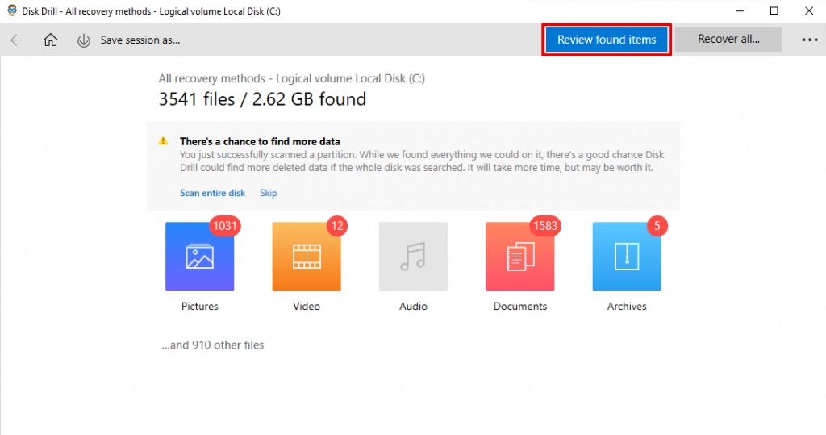The image size is (826, 435).
Task: Open the Pictures category tile
Action: pos(200,257)
